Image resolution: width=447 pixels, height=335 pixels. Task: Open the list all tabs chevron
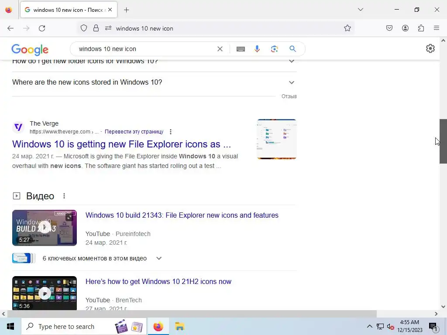(x=360, y=10)
